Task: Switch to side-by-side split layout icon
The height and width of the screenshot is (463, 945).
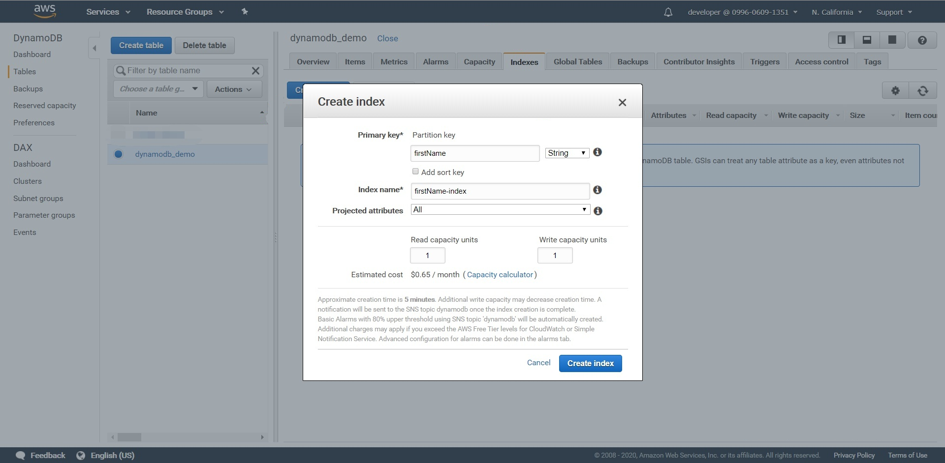Action: 842,40
